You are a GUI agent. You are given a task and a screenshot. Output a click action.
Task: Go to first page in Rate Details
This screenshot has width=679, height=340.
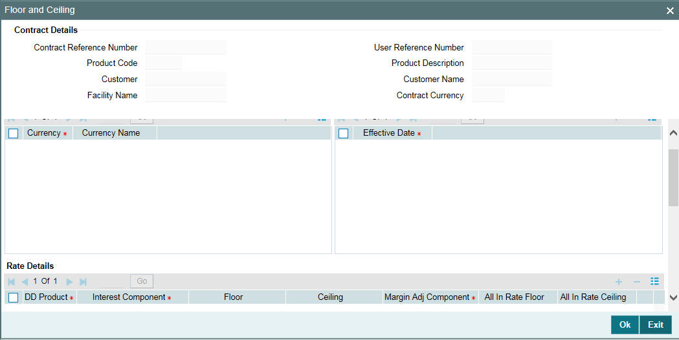click(12, 282)
